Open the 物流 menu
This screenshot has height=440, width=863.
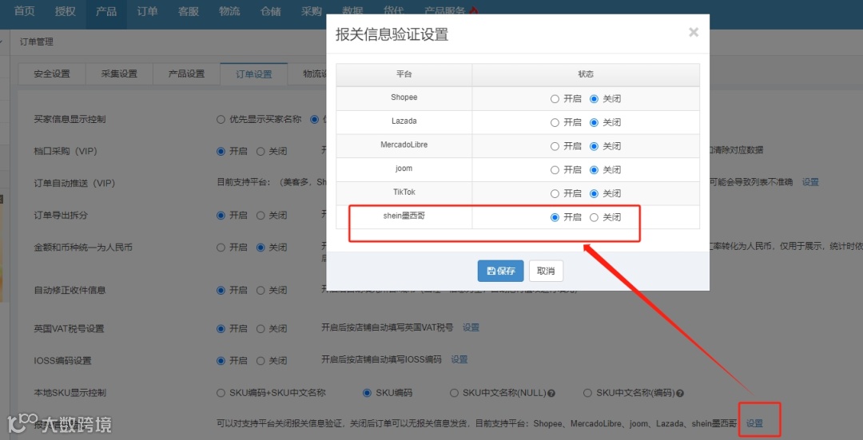point(229,11)
